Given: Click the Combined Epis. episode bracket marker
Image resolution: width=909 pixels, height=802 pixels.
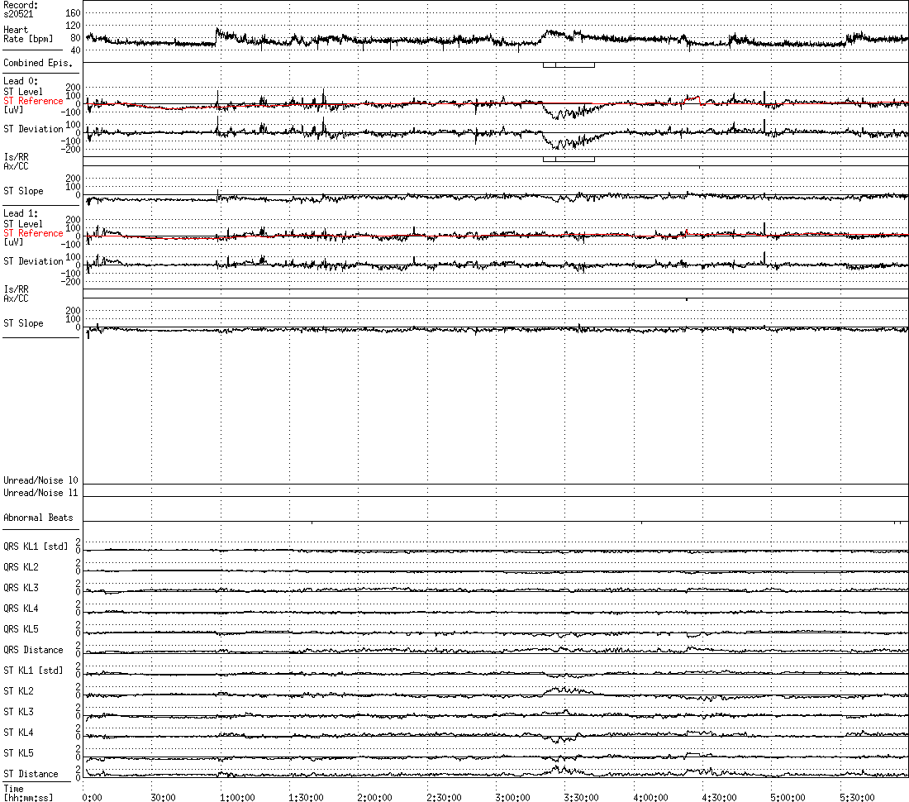Looking at the screenshot, I should pyautogui.click(x=569, y=64).
